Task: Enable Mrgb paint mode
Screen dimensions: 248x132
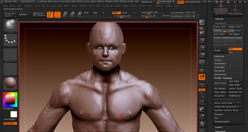Action: tap(86, 13)
